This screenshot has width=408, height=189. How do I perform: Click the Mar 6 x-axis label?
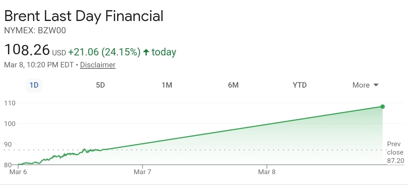18,172
